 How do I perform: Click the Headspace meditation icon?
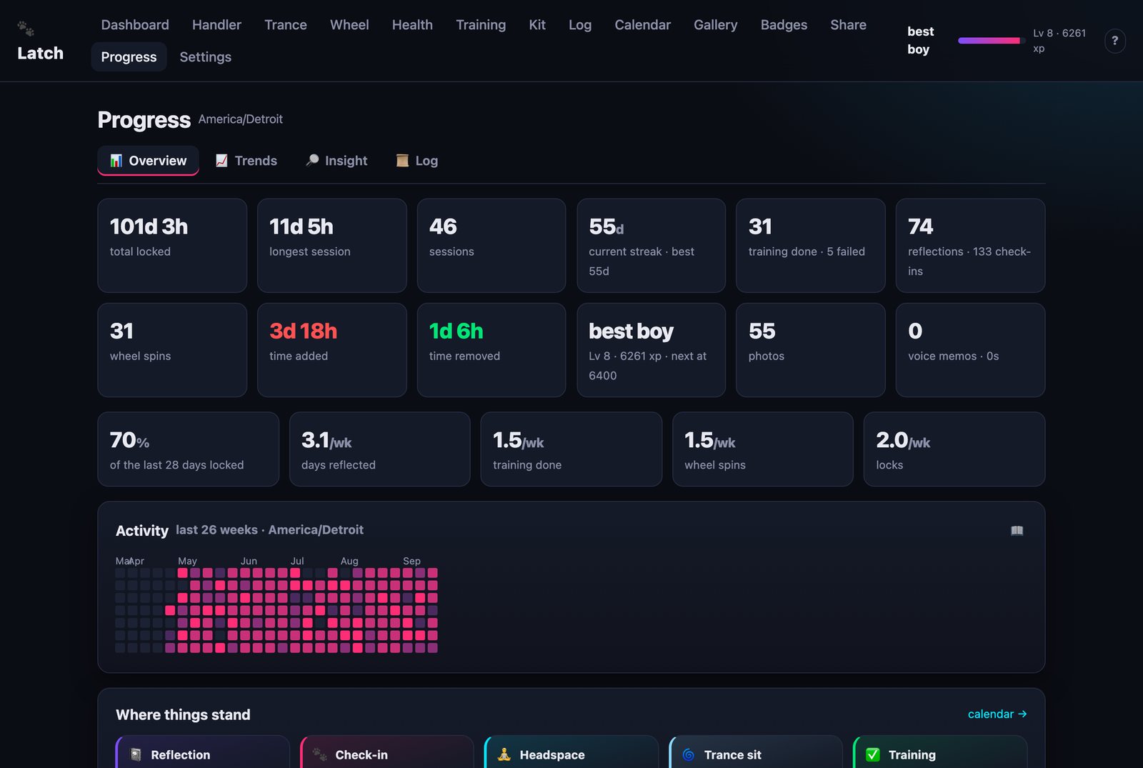pyautogui.click(x=504, y=754)
